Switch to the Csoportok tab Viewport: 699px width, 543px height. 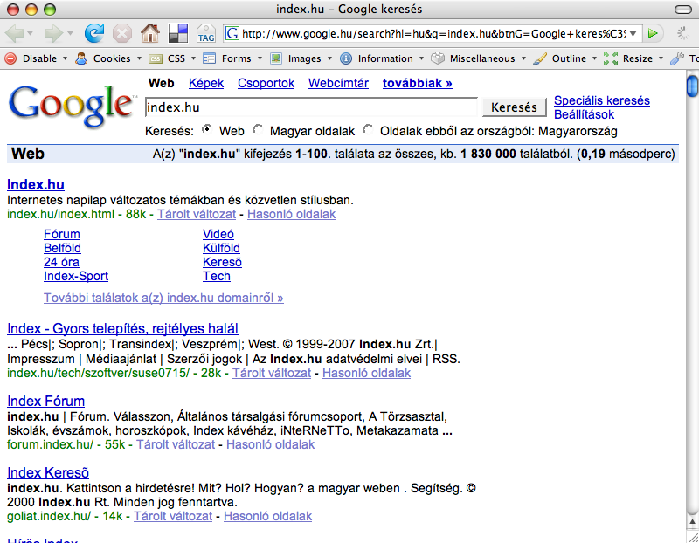(266, 84)
